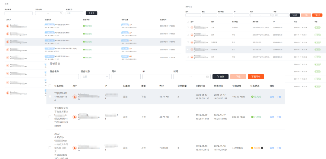Screen dimensions: 326x159
Task: Click the 任务名称 search input field
Action: (64, 77)
